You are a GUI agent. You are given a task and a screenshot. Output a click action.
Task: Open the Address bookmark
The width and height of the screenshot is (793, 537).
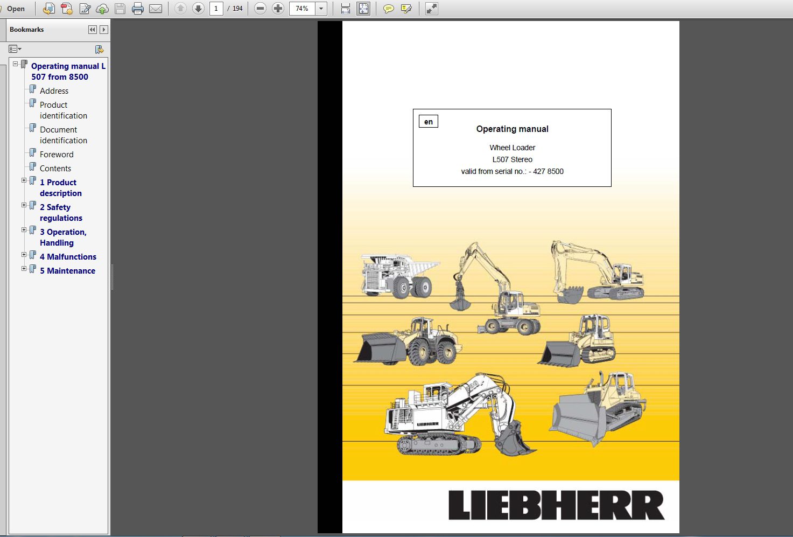click(x=54, y=90)
